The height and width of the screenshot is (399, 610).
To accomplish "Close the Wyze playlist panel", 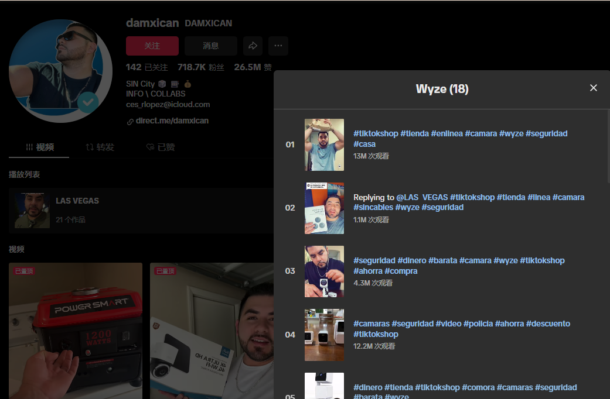I will (x=593, y=88).
